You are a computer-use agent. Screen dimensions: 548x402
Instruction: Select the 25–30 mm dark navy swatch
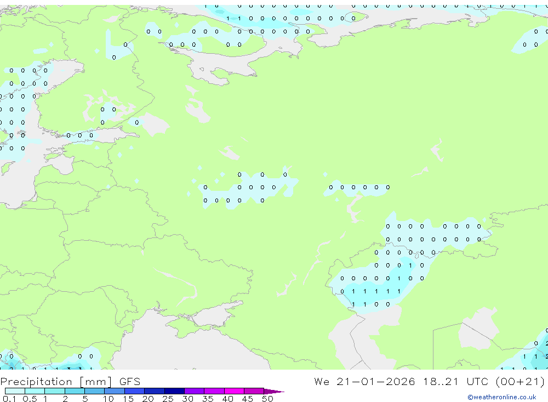pyautogui.click(x=174, y=391)
